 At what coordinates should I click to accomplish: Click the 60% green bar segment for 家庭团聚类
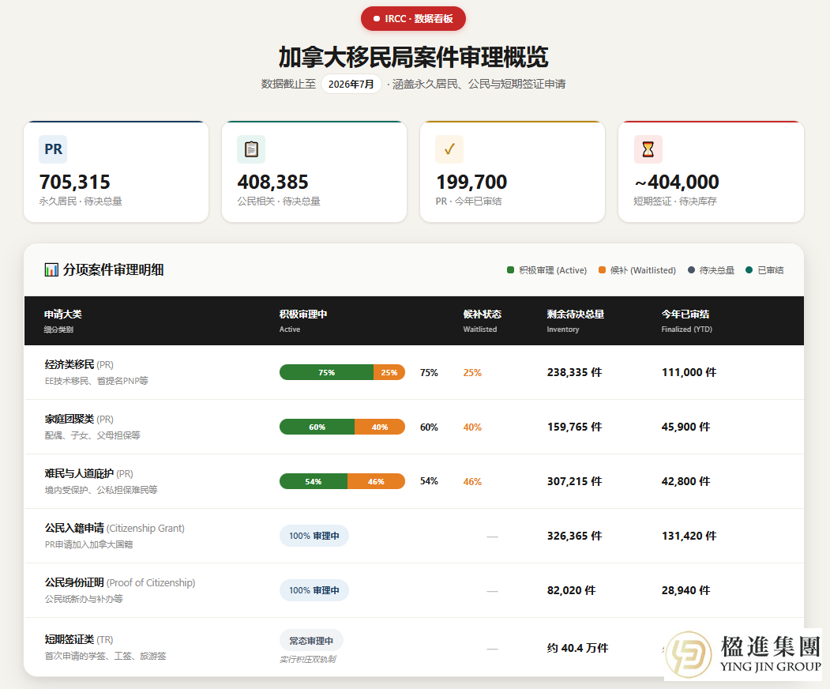(317, 427)
